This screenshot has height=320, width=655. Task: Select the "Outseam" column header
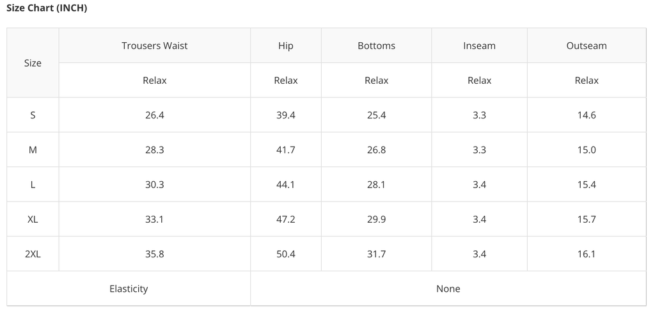point(586,45)
